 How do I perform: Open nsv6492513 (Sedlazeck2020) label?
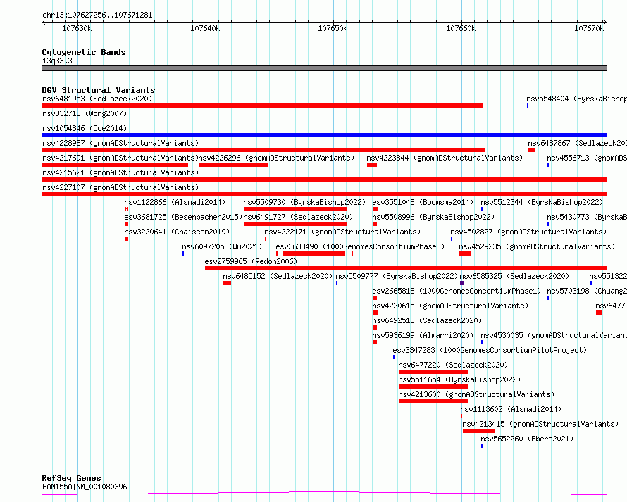(x=427, y=320)
